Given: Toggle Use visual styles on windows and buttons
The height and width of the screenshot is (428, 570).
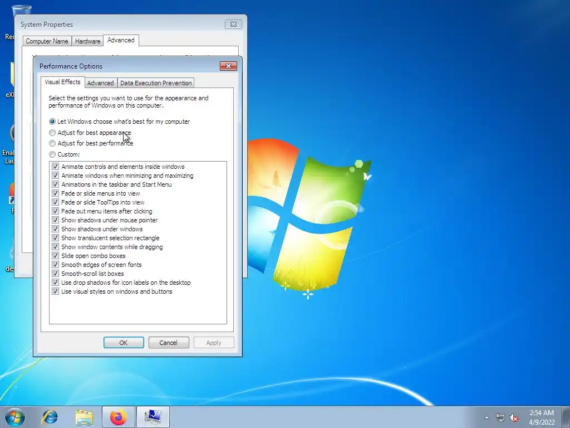Looking at the screenshot, I should 55,291.
